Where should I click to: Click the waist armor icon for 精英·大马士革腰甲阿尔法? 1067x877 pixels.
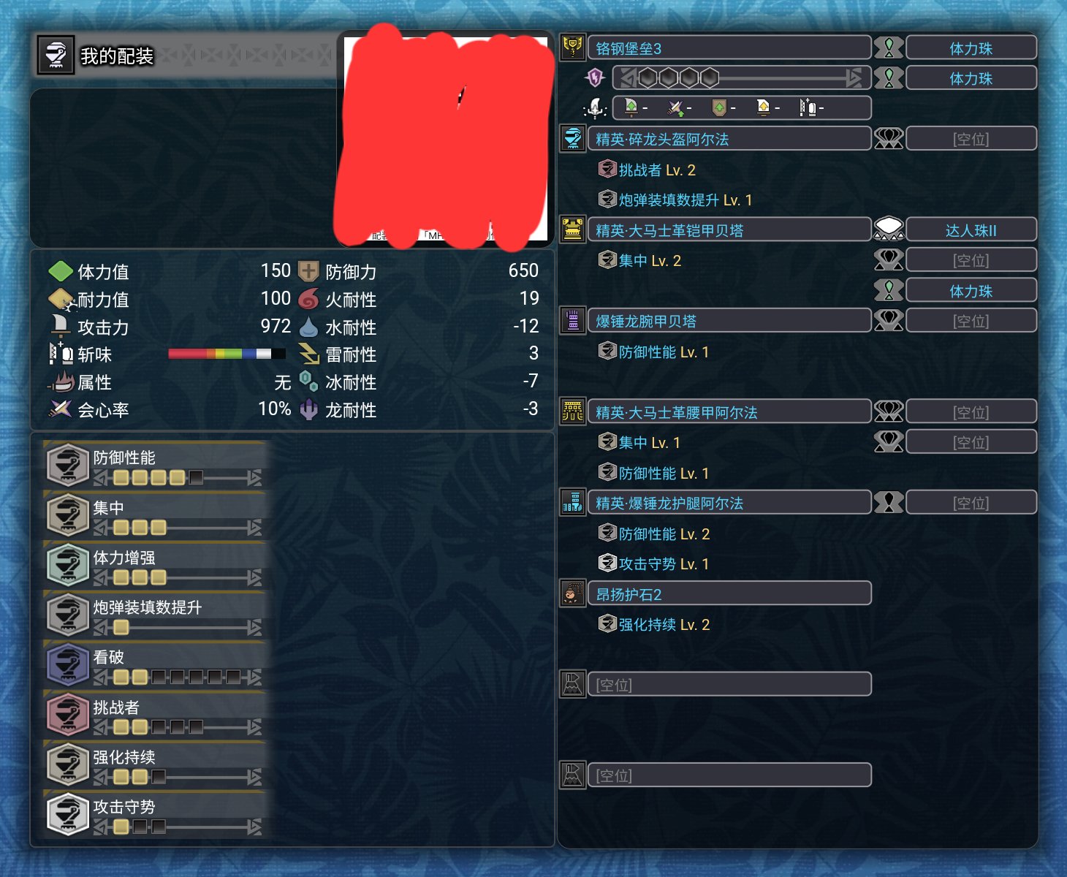tap(573, 411)
